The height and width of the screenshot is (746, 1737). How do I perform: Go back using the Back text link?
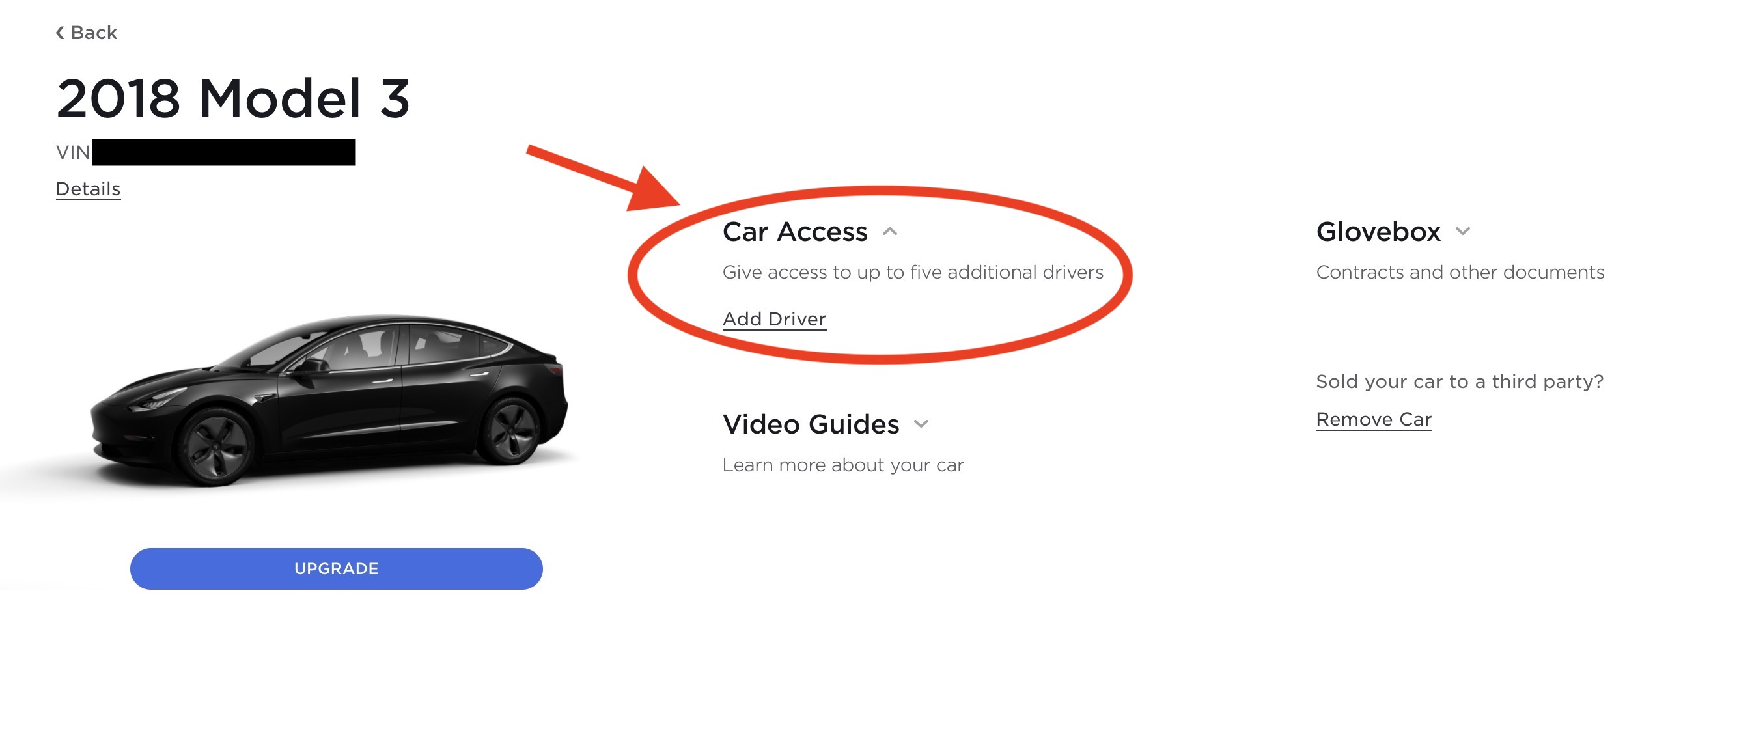(94, 33)
